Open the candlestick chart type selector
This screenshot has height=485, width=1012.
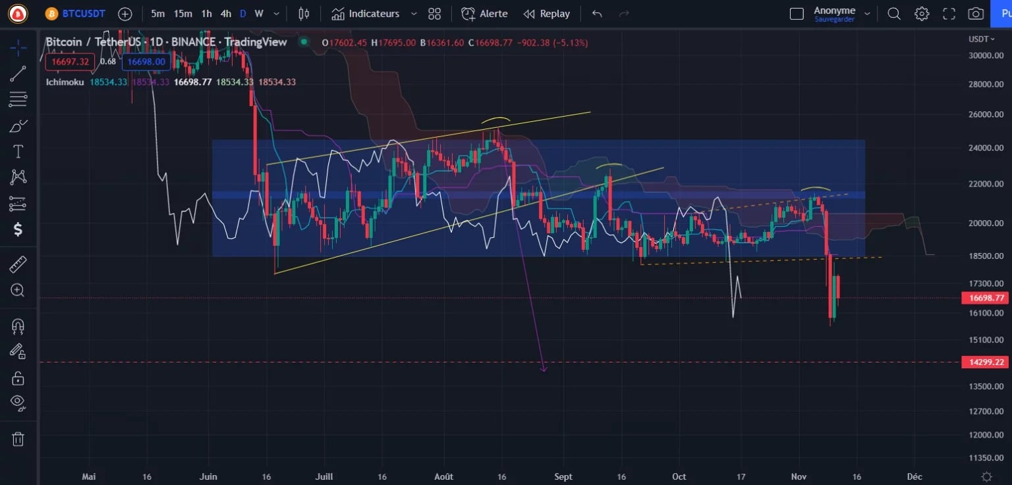tap(304, 14)
